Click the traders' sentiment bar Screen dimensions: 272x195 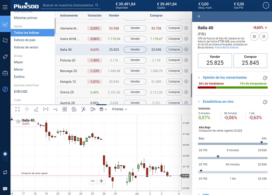point(233,88)
